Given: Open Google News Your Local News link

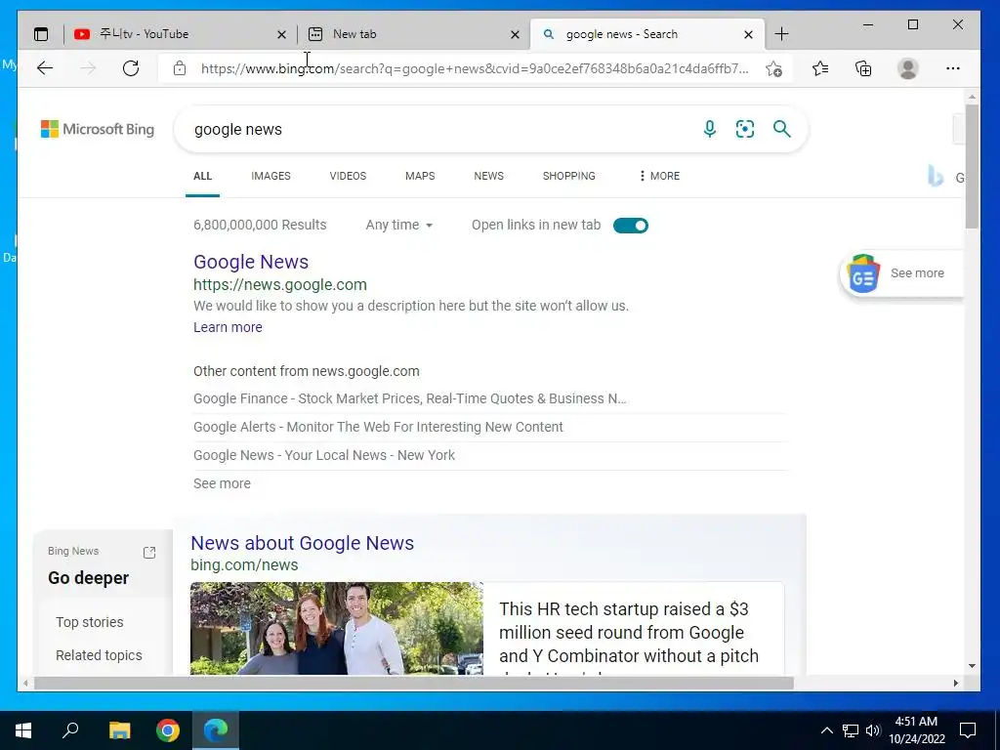Looking at the screenshot, I should pos(324,455).
